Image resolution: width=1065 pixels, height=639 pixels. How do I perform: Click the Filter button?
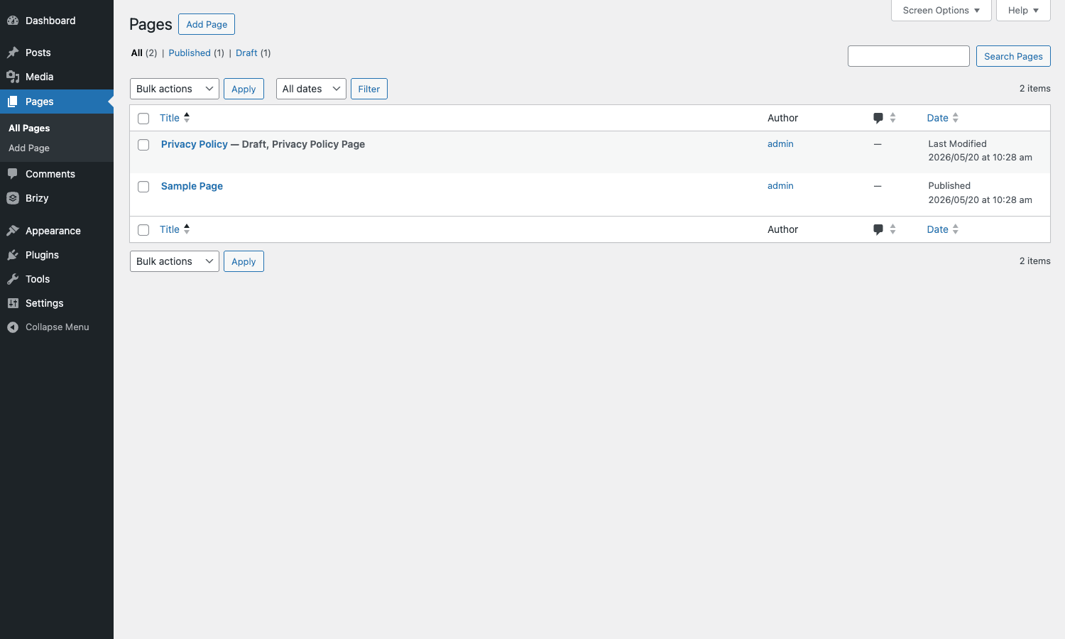click(369, 89)
